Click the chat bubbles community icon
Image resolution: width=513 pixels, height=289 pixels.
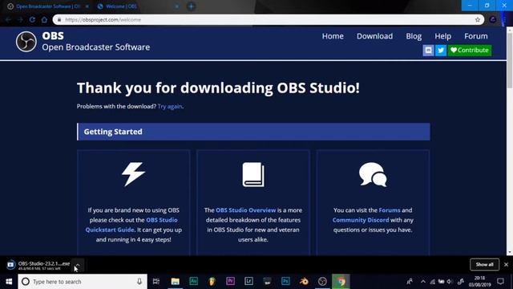tap(373, 174)
